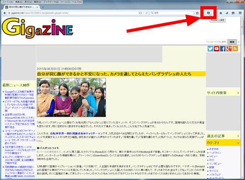Switch to reader view via the book icon
This screenshot has width=245, height=180.
coord(140,13)
